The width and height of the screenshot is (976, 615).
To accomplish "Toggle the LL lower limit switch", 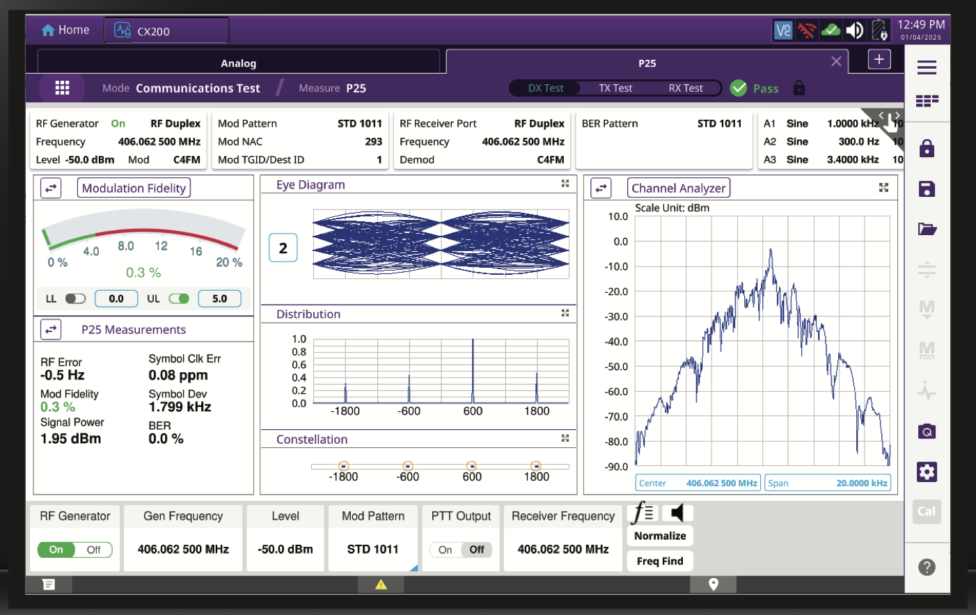I will 75,298.
